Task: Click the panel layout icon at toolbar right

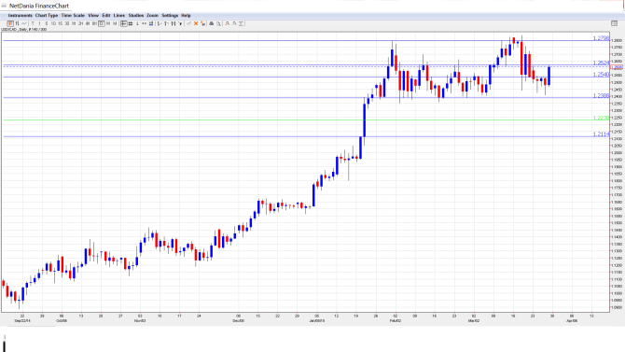Action: (x=614, y=24)
